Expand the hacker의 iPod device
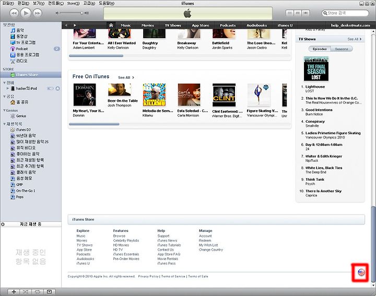Image resolution: width=376 pixels, height=296 pixels. tap(8, 88)
